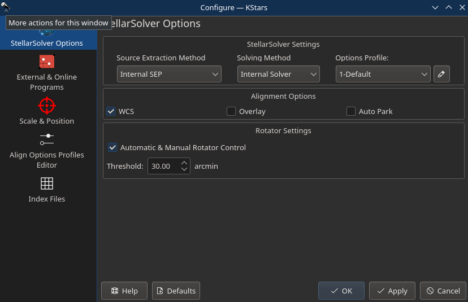Viewport: 468px width, 302px height.
Task: Click the pencil edit profile icon
Action: (x=441, y=74)
